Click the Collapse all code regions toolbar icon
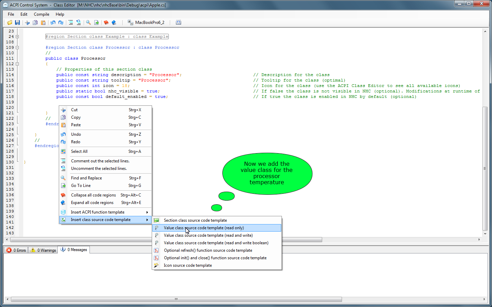492x307 pixels. [106, 23]
